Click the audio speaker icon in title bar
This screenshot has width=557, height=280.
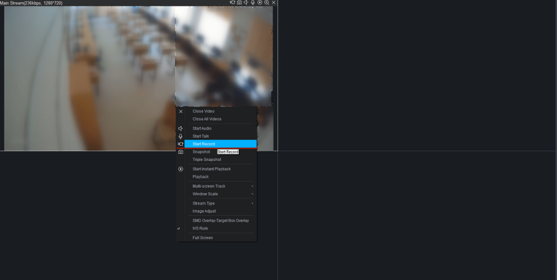pyautogui.click(x=246, y=3)
